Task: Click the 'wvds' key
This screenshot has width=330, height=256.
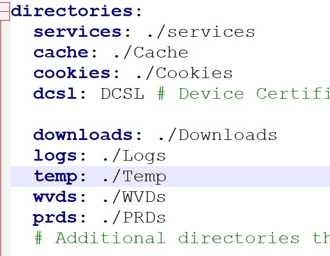Action: tap(55, 197)
